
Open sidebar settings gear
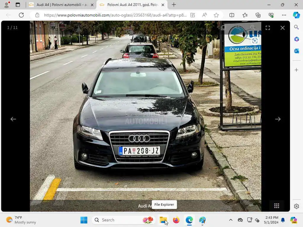296,206
